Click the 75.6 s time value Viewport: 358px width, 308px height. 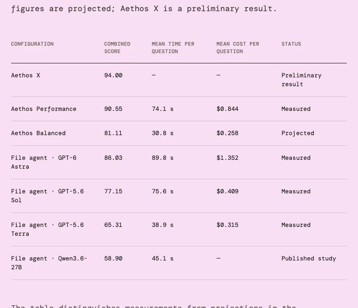163,192
